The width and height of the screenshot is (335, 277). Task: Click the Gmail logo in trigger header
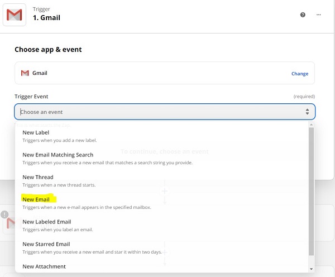[x=15, y=15]
